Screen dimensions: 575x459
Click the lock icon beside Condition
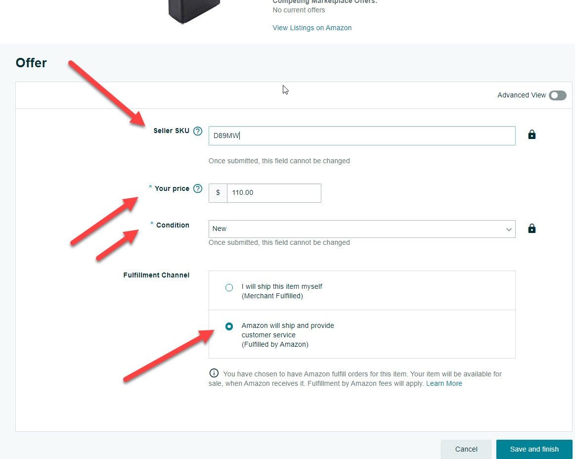(531, 229)
